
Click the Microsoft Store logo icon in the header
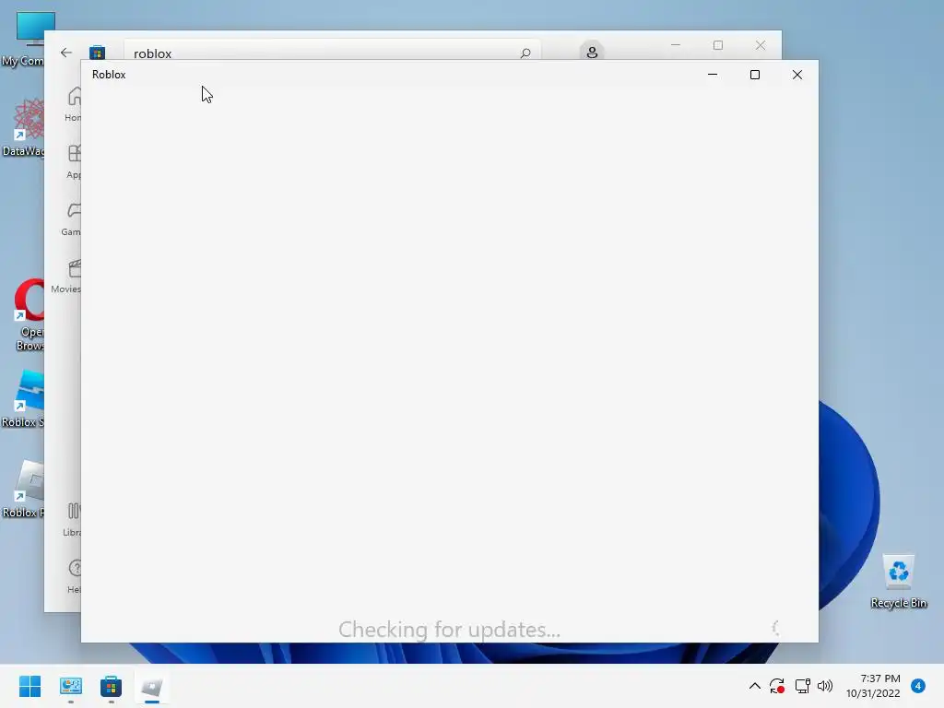(x=97, y=53)
